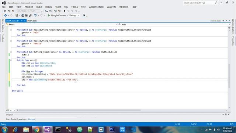
Task: Open the BUILD menu
Action: [39, 7]
